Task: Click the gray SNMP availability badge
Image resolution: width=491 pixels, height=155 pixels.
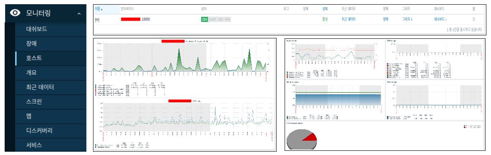Action: pos(213,19)
